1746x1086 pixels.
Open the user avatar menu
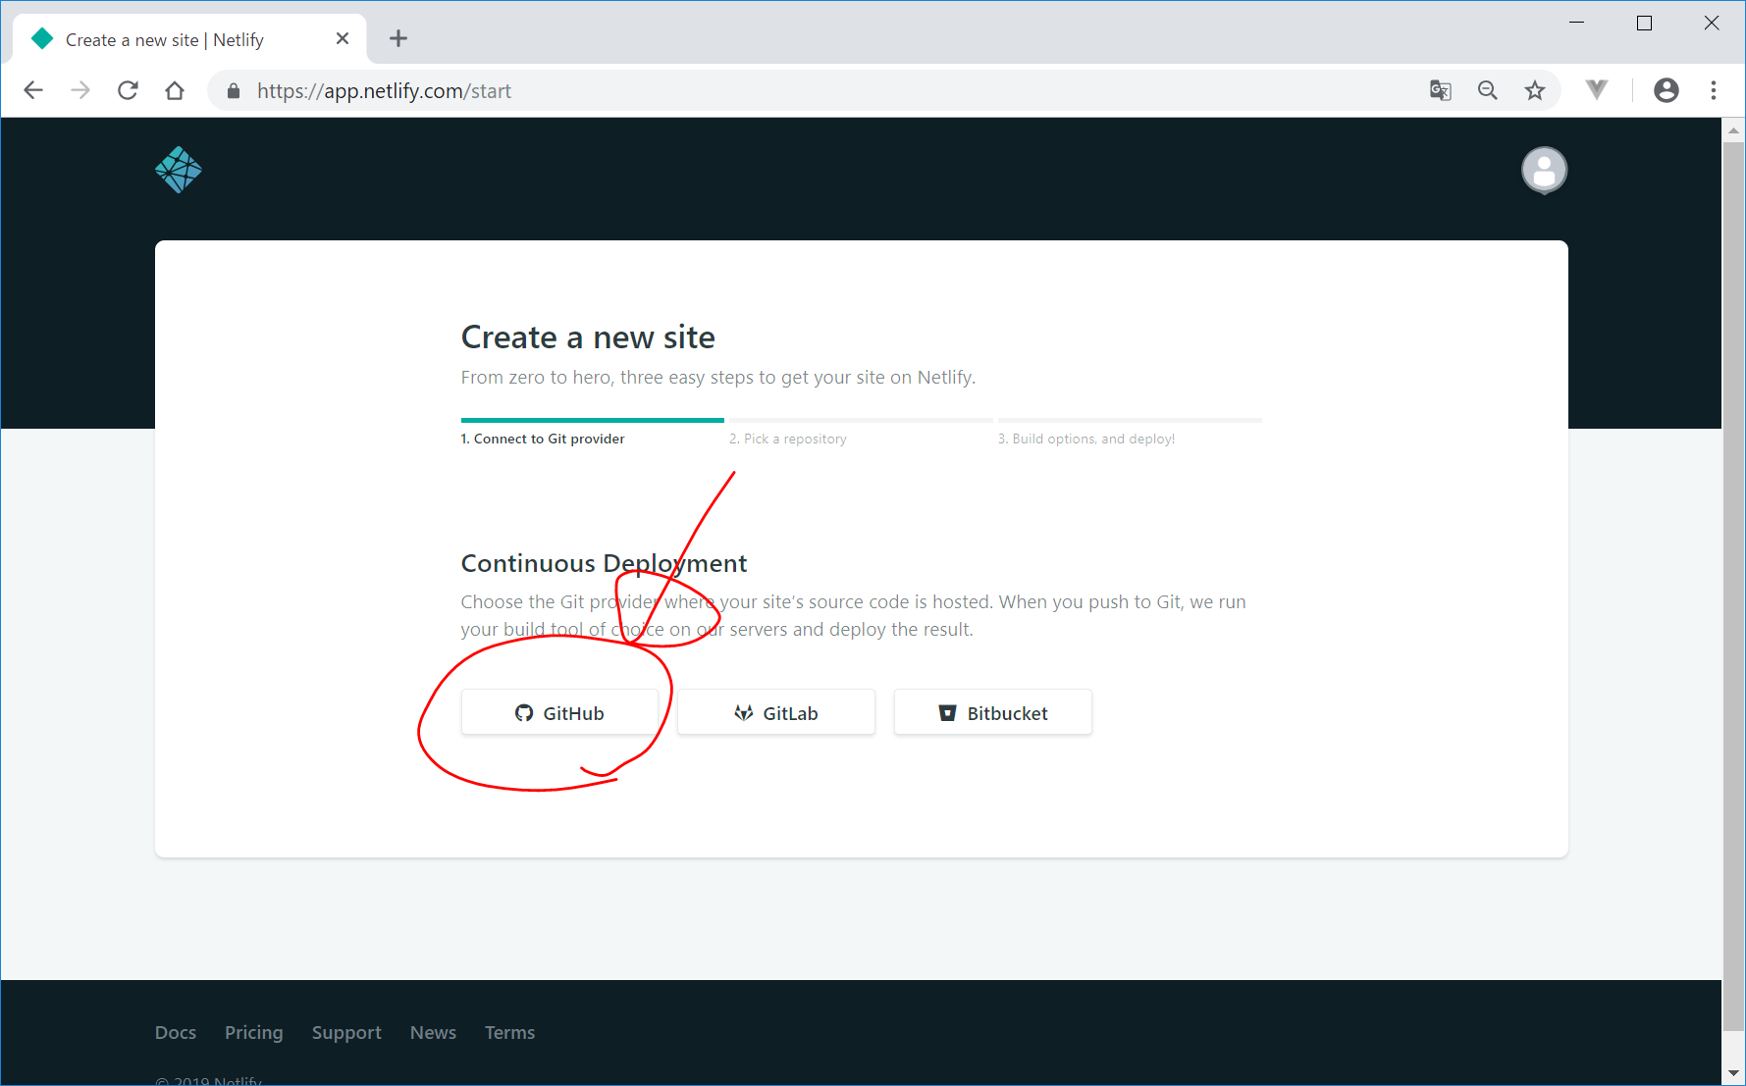1544,171
